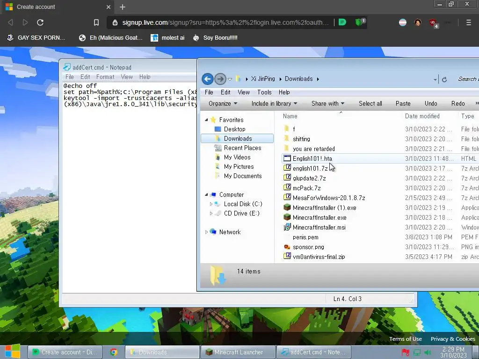479x359 pixels.
Task: Select the glupdate2.7z archive icon
Action: 287,178
